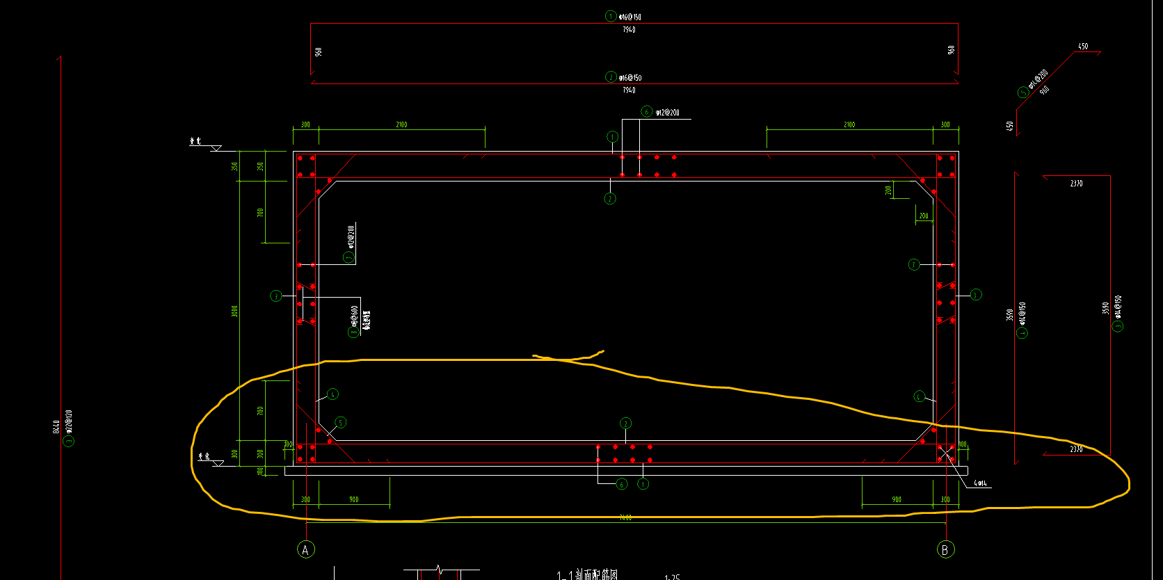Select the φ12@200 callout beside mark 6
The width and height of the screenshot is (1163, 580).
pyautogui.click(x=668, y=112)
